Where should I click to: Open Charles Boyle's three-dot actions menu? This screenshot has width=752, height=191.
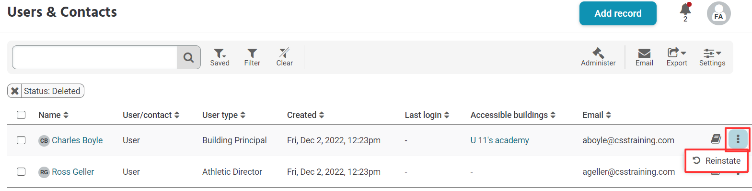point(738,139)
